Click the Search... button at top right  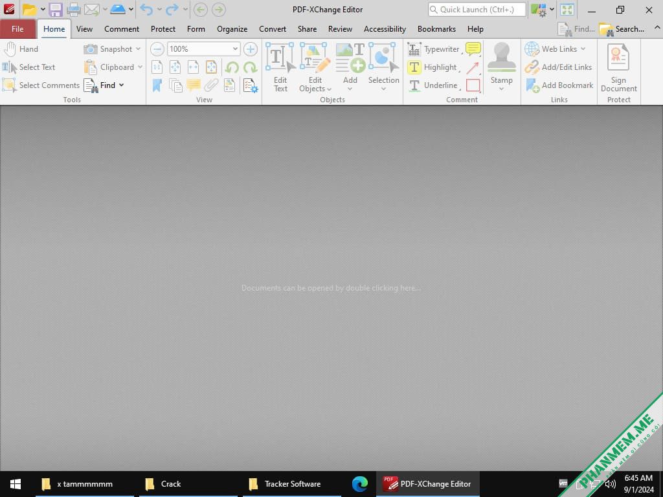[x=622, y=28]
